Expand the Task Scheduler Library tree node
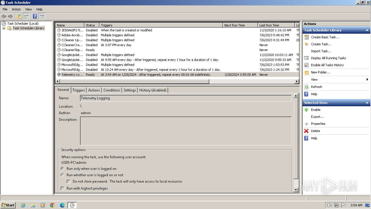 click(x=4, y=28)
